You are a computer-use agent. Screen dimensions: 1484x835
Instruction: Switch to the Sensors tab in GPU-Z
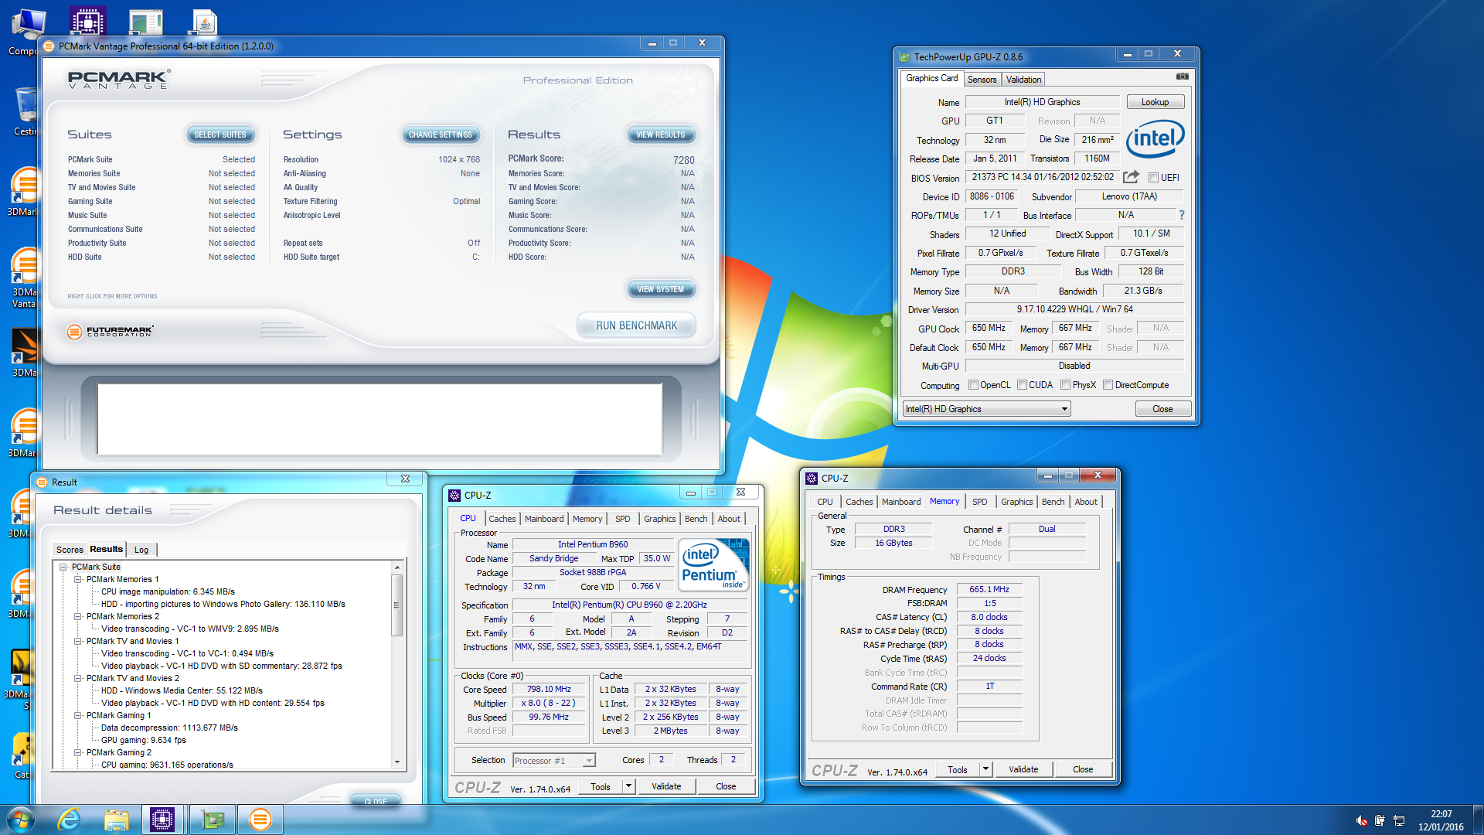[982, 80]
